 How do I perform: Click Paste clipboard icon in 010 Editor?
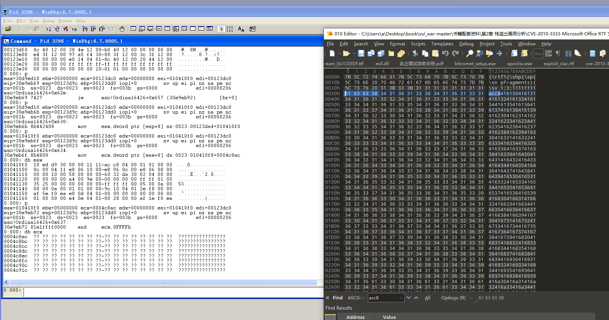click(435, 53)
